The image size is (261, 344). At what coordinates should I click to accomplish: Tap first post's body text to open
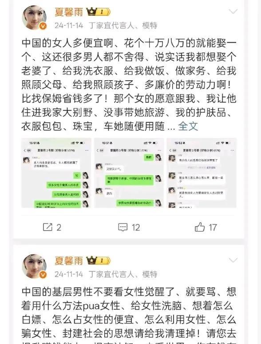129,85
